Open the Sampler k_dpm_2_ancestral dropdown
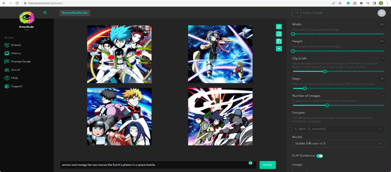This screenshot has width=391, height=172. tap(338, 129)
